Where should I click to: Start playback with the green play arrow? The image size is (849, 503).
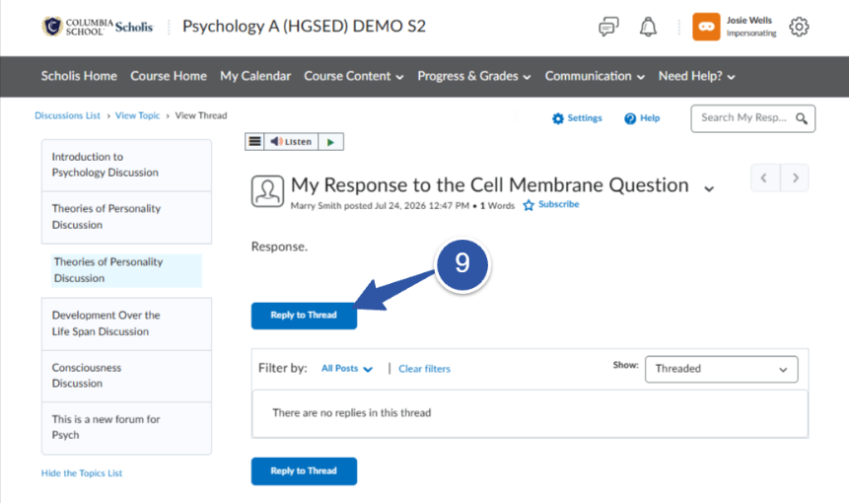click(x=331, y=142)
